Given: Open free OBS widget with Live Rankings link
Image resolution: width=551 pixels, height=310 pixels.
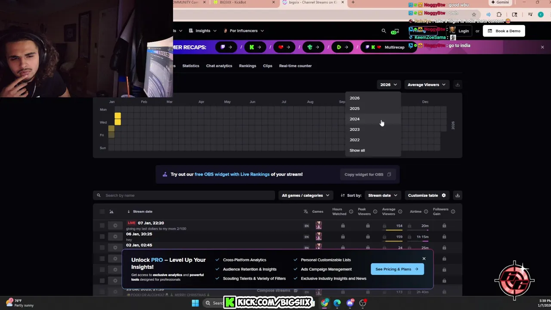Looking at the screenshot, I should click(x=232, y=174).
